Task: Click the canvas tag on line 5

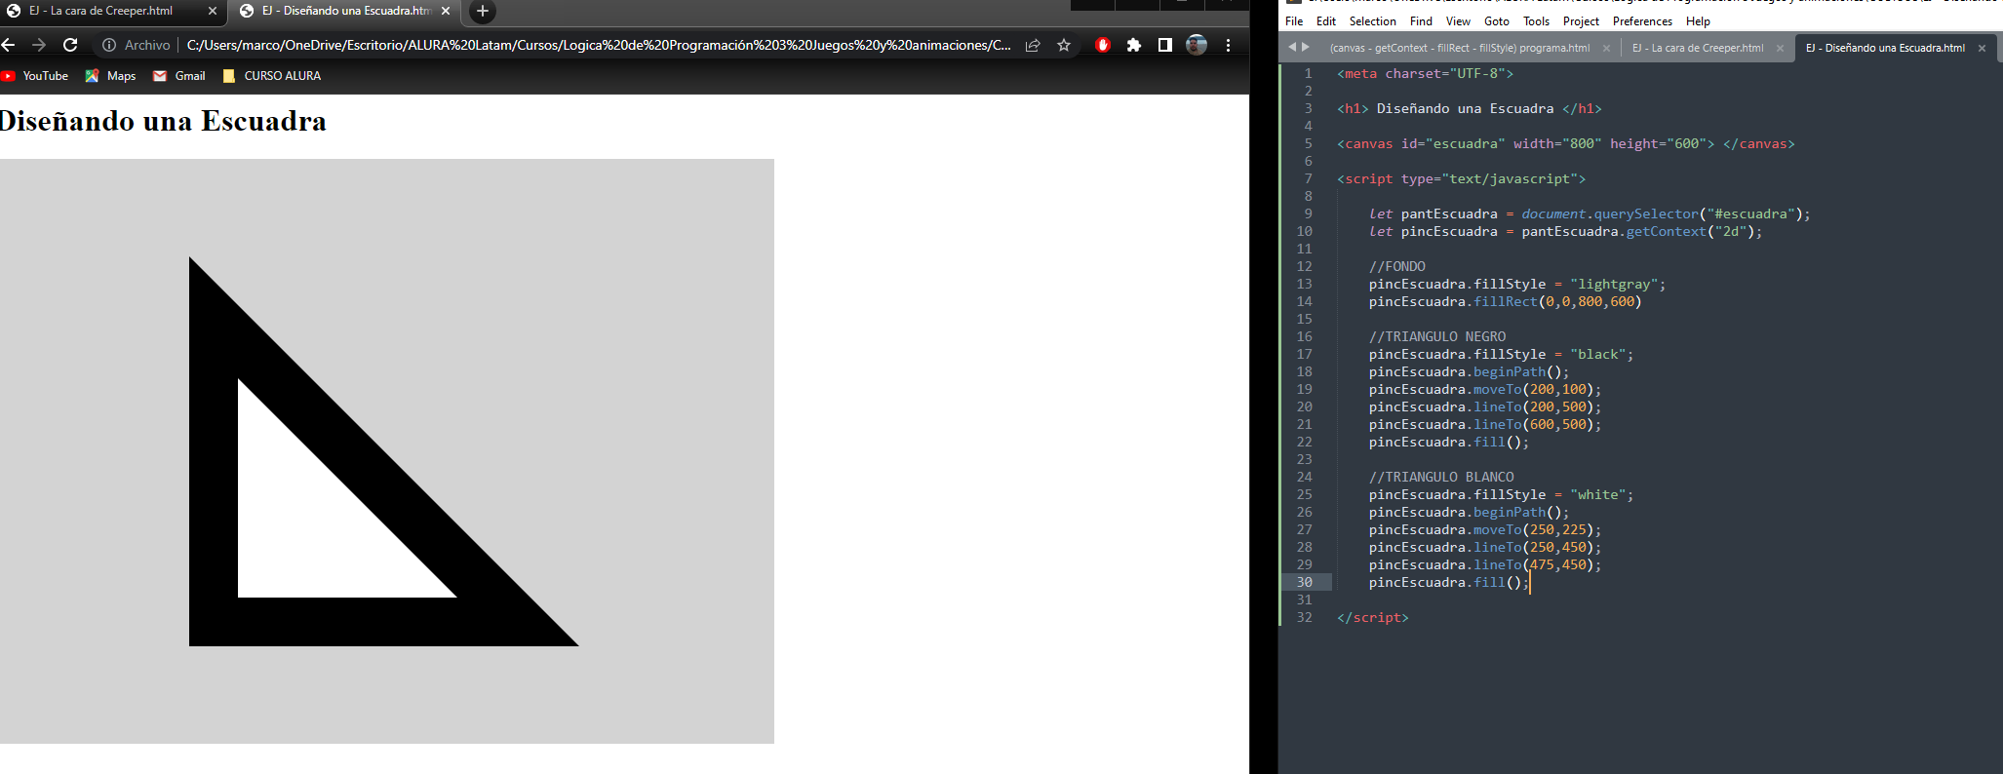Action: point(1565,144)
